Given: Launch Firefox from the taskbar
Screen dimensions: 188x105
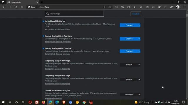Looking at the screenshot, I should coord(43,102).
